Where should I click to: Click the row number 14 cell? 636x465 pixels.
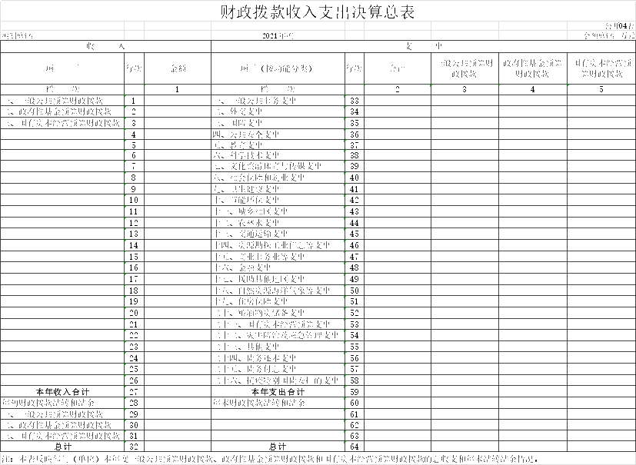(x=134, y=244)
